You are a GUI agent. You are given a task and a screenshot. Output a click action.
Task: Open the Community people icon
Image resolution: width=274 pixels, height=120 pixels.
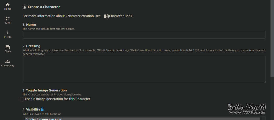8,61
